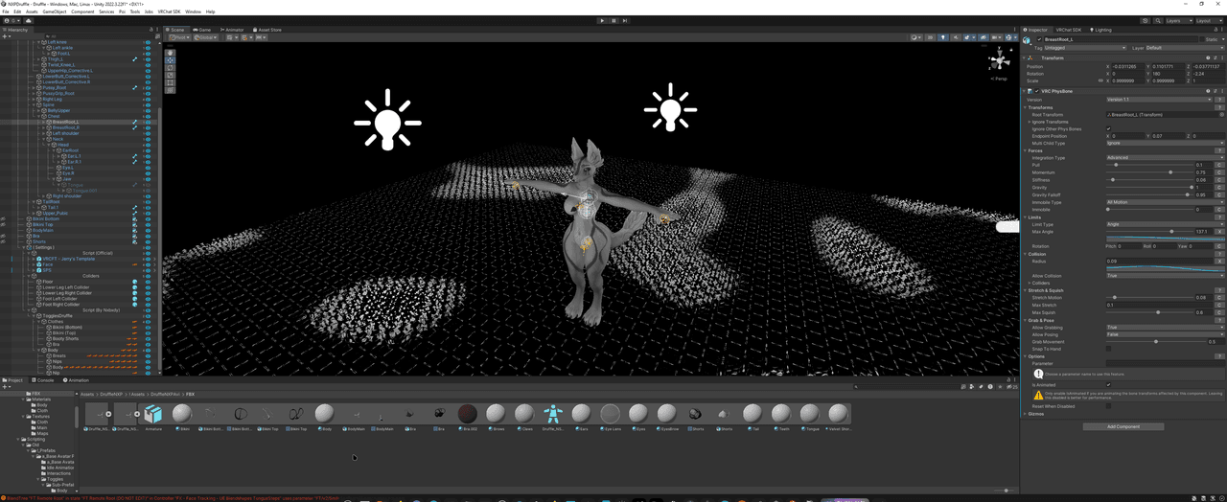Open the GameObject menu
The width and height of the screenshot is (1227, 502).
tap(54, 11)
